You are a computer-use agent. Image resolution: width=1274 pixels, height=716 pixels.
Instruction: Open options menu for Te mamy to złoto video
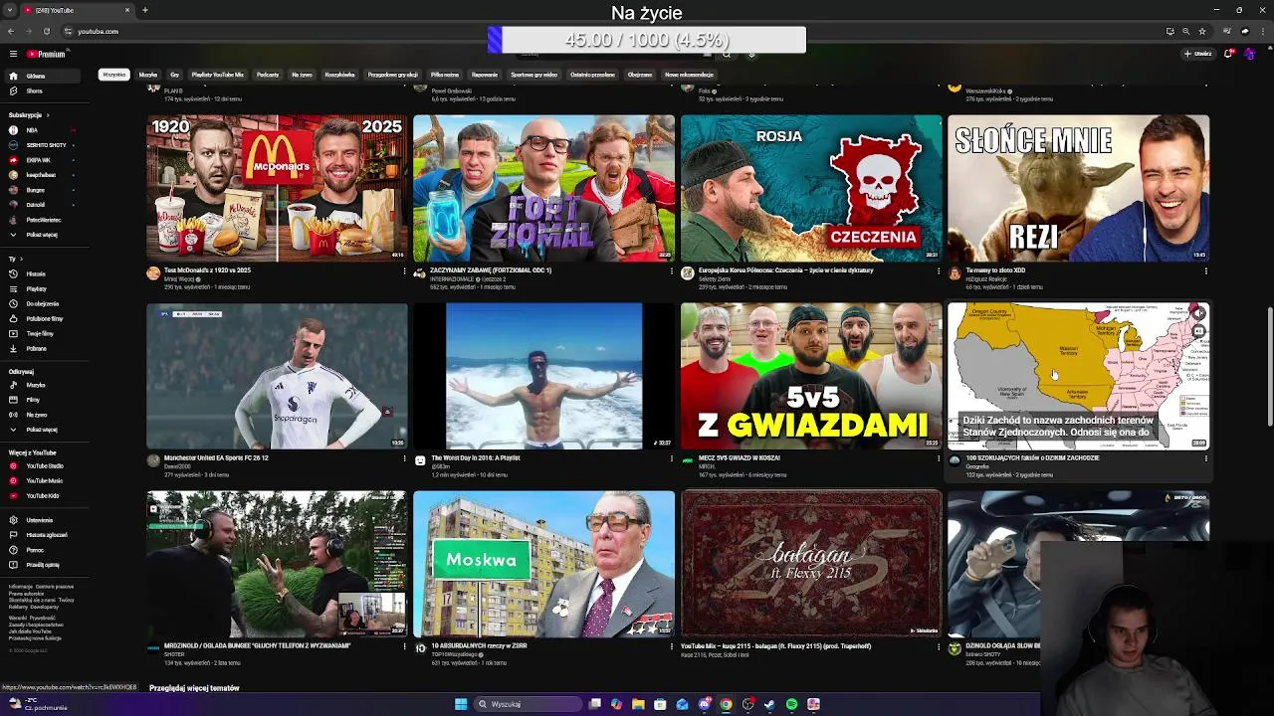[1205, 270]
